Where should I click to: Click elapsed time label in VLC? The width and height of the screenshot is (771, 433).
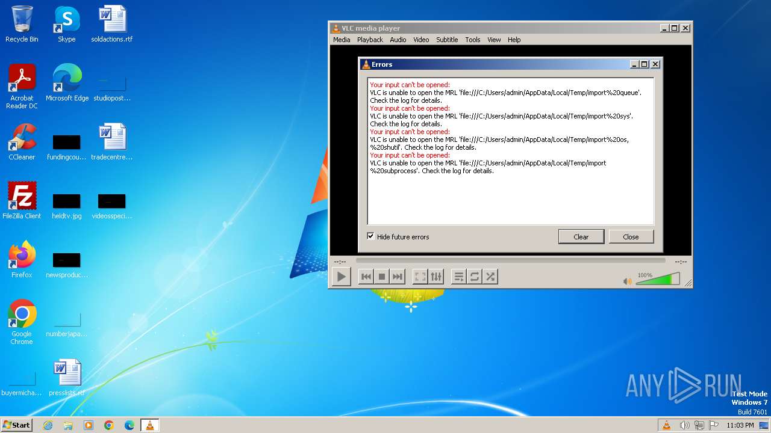[x=340, y=262]
